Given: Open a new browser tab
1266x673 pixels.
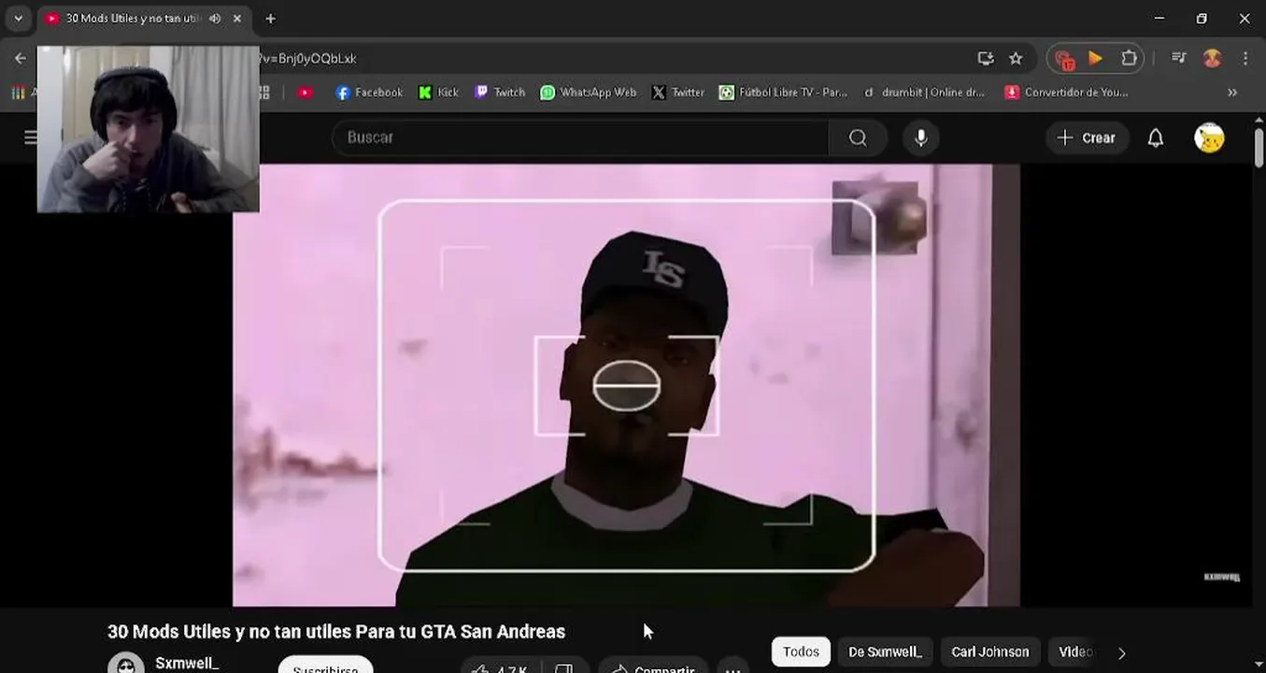Looking at the screenshot, I should point(270,19).
